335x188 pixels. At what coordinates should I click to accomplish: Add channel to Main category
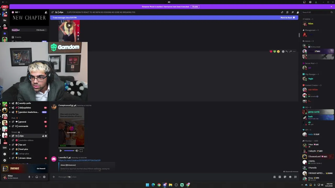pyautogui.click(x=46, y=118)
